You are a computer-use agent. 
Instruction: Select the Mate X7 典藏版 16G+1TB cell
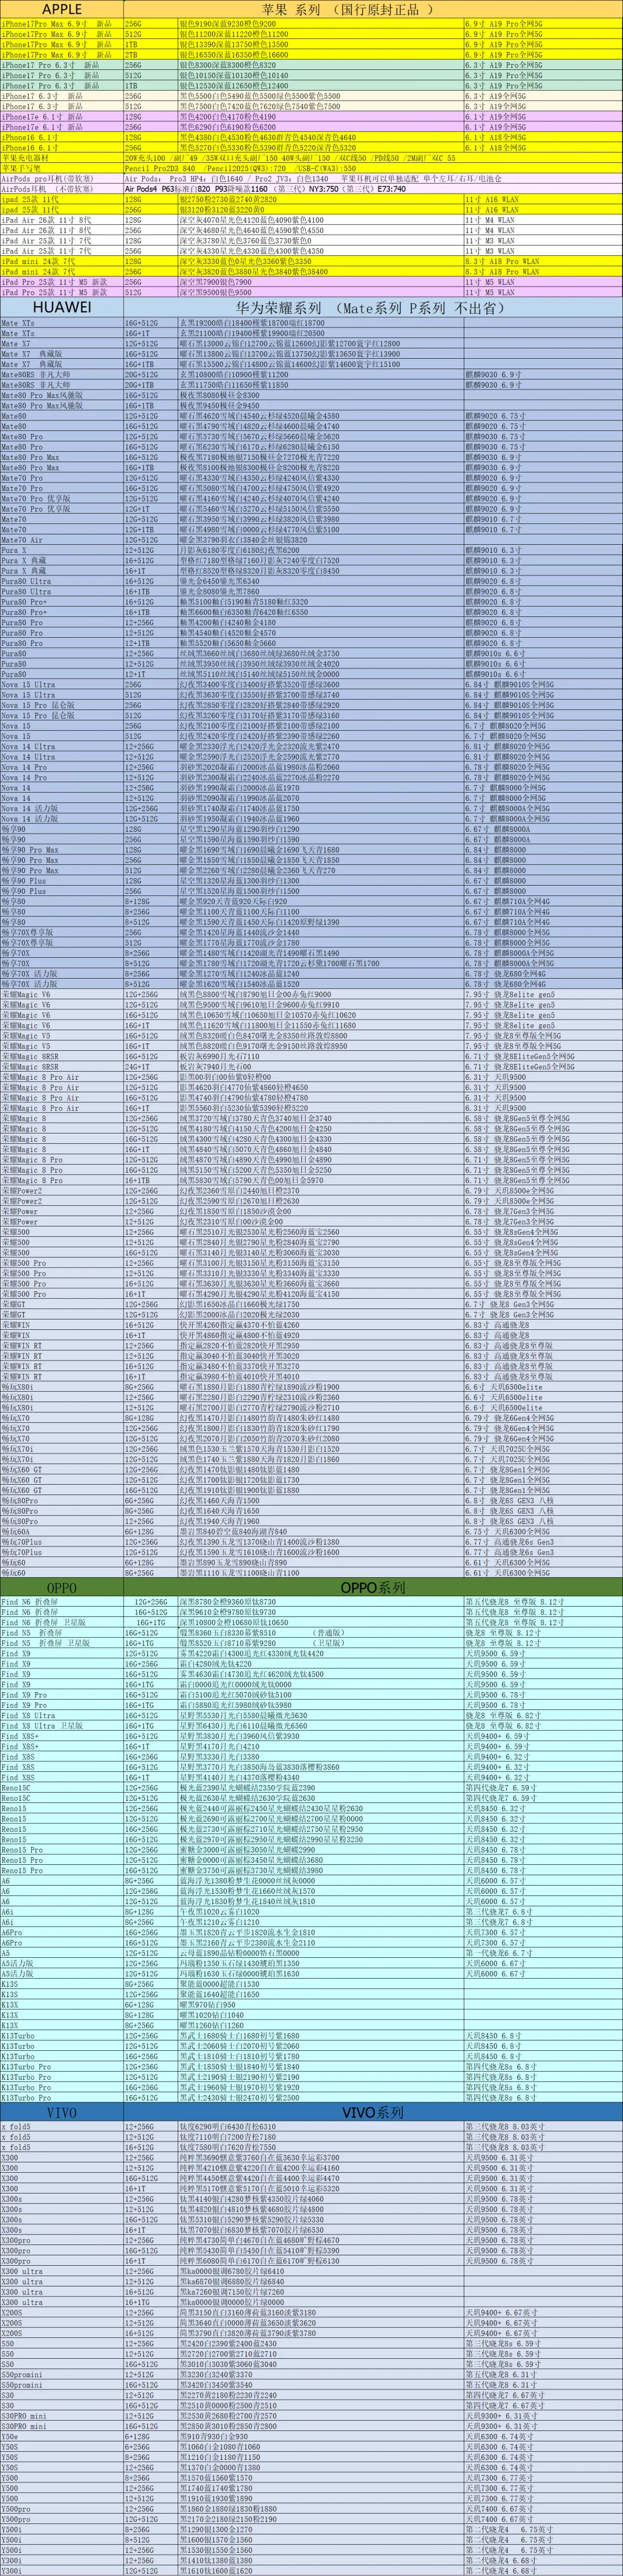point(151,364)
